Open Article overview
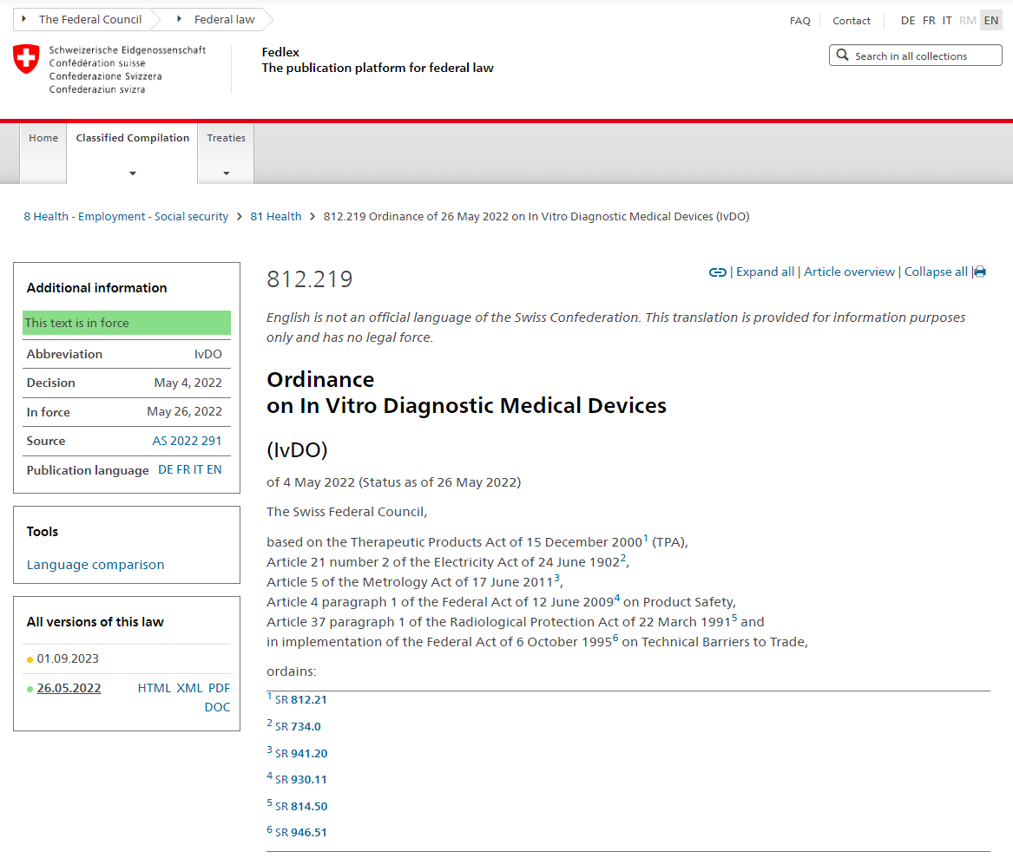This screenshot has height=858, width=1013. point(849,272)
